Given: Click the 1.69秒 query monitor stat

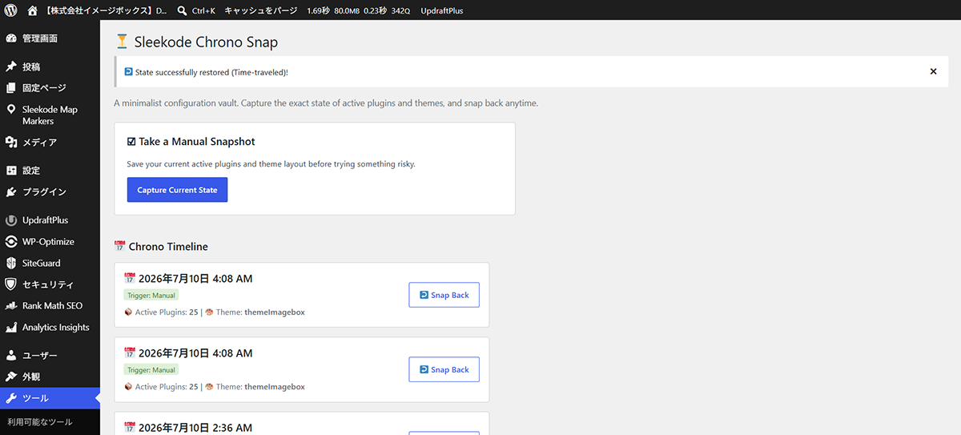Looking at the screenshot, I should [318, 10].
